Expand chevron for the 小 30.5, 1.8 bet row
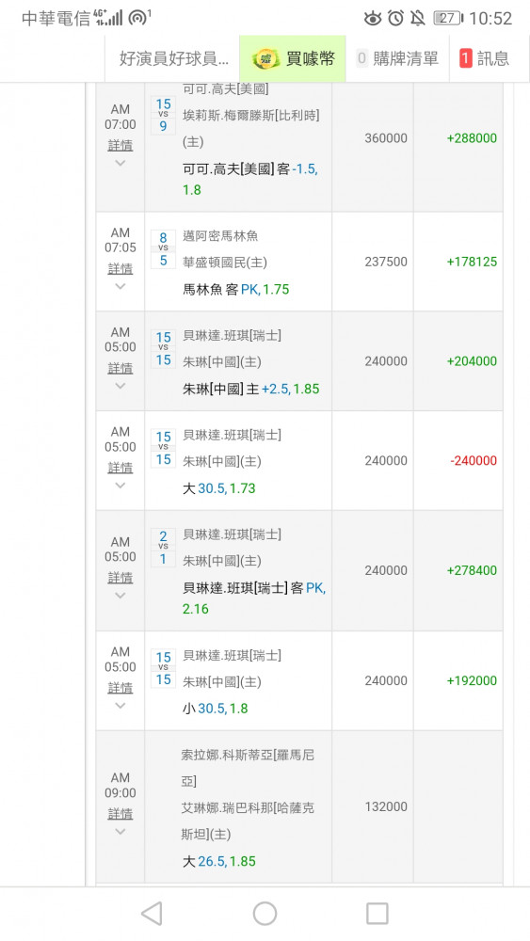 pyautogui.click(x=120, y=706)
